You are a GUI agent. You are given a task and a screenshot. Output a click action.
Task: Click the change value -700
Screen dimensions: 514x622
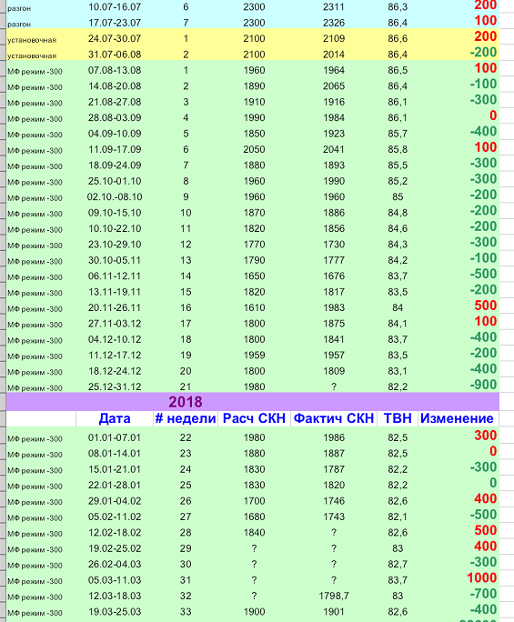coord(483,594)
